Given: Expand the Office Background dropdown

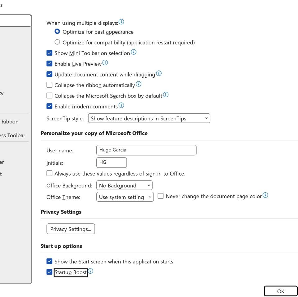Looking at the screenshot, I should point(124,185).
